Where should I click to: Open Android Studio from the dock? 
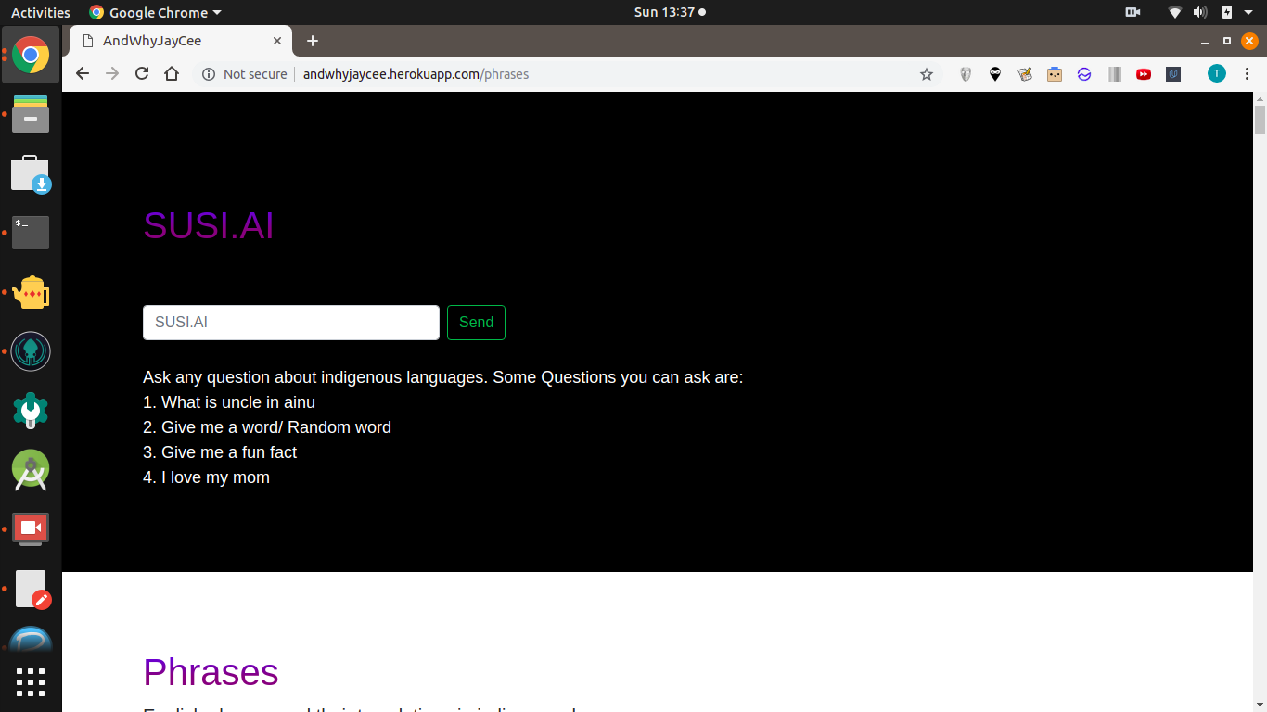click(31, 470)
